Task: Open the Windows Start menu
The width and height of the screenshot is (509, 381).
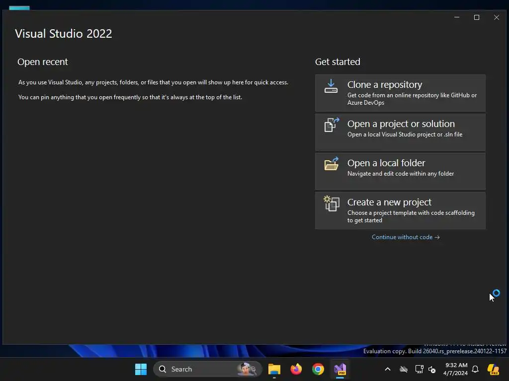Action: (141, 369)
